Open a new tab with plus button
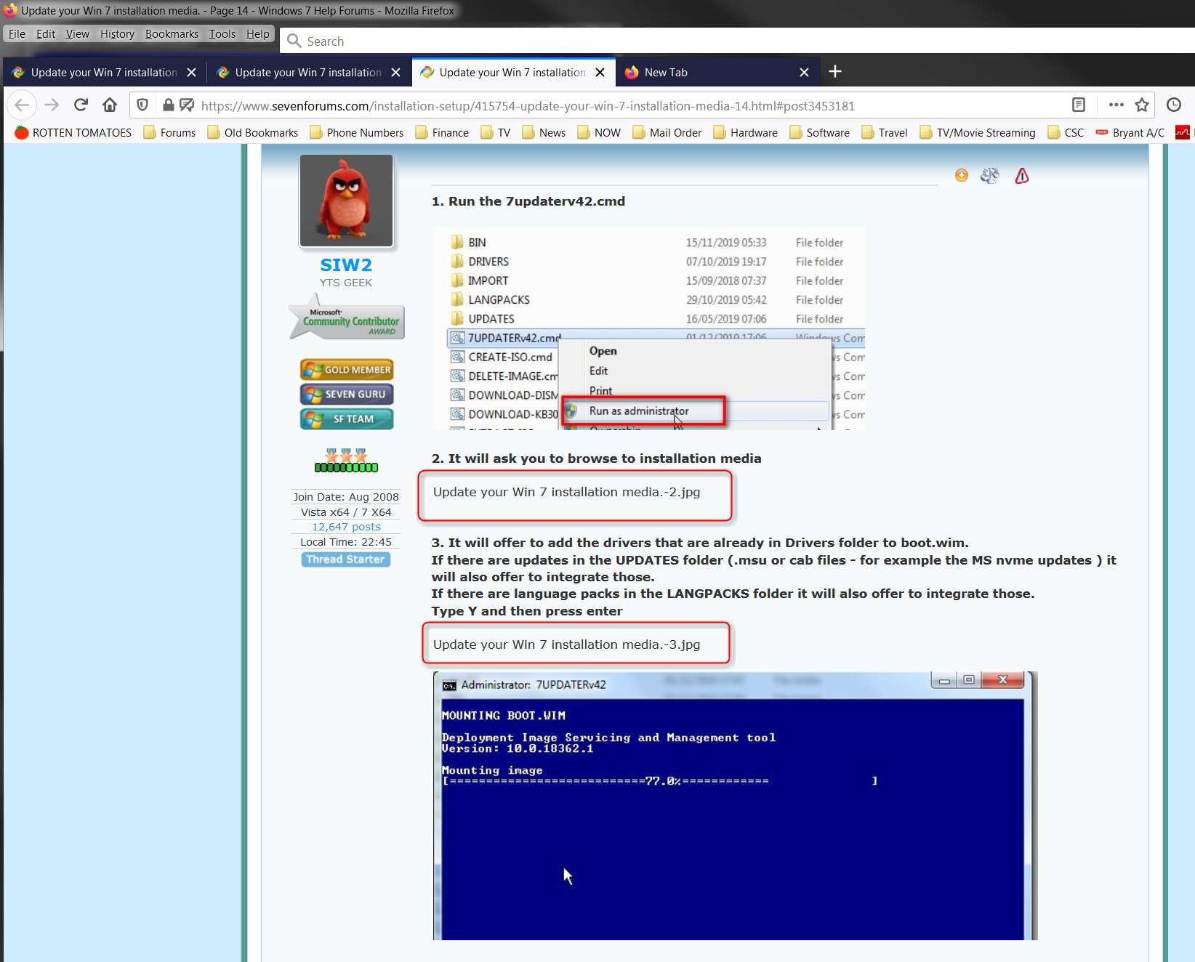Screen dimensions: 1195x962 click(835, 71)
